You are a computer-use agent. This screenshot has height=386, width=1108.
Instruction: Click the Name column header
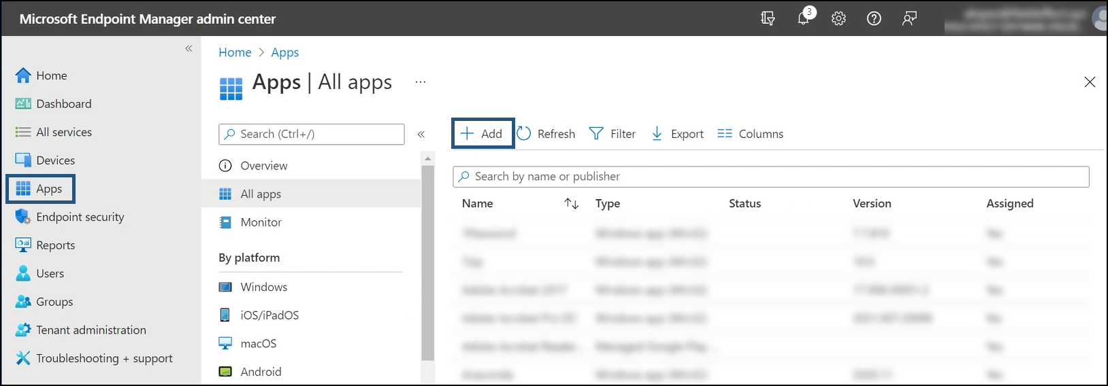[x=477, y=203]
